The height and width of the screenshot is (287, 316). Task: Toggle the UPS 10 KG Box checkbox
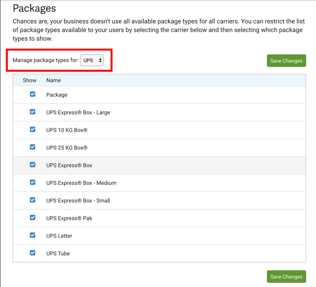pos(33,129)
